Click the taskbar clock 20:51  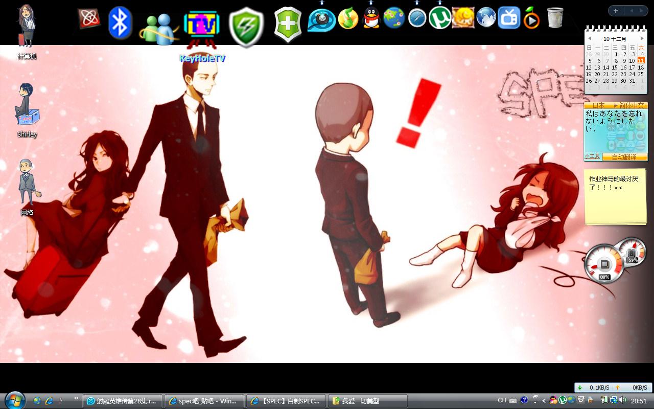[x=639, y=401]
